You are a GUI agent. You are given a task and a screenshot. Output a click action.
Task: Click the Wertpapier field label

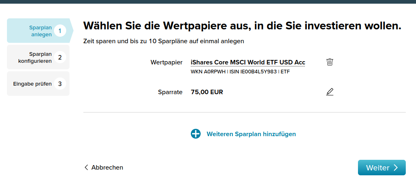point(166,62)
